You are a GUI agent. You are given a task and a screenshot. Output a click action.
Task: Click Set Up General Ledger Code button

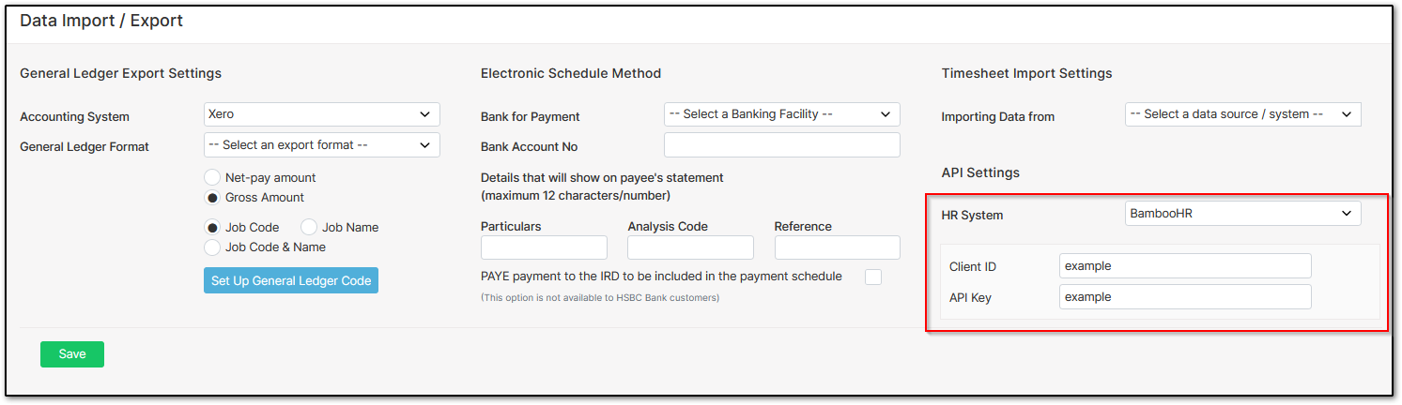[x=291, y=280]
